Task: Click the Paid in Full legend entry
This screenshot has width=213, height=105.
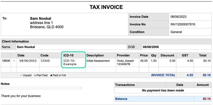Action: (x=58, y=75)
